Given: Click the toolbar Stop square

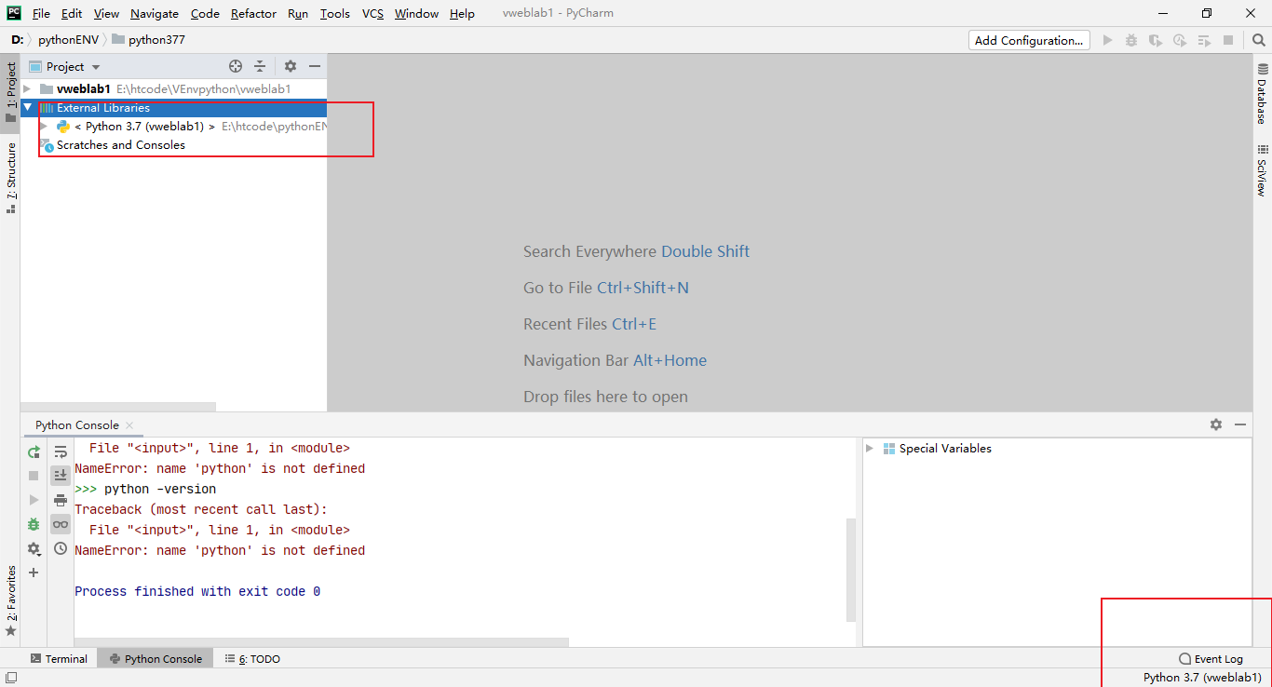Looking at the screenshot, I should pyautogui.click(x=1228, y=40).
